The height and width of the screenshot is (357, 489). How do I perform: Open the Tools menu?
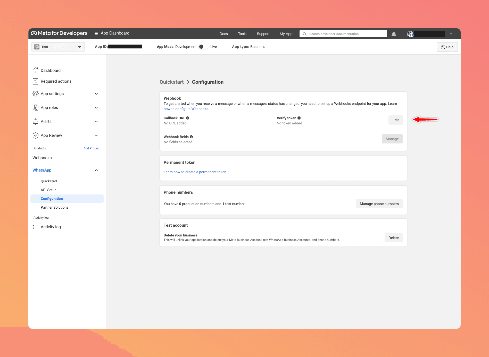242,34
